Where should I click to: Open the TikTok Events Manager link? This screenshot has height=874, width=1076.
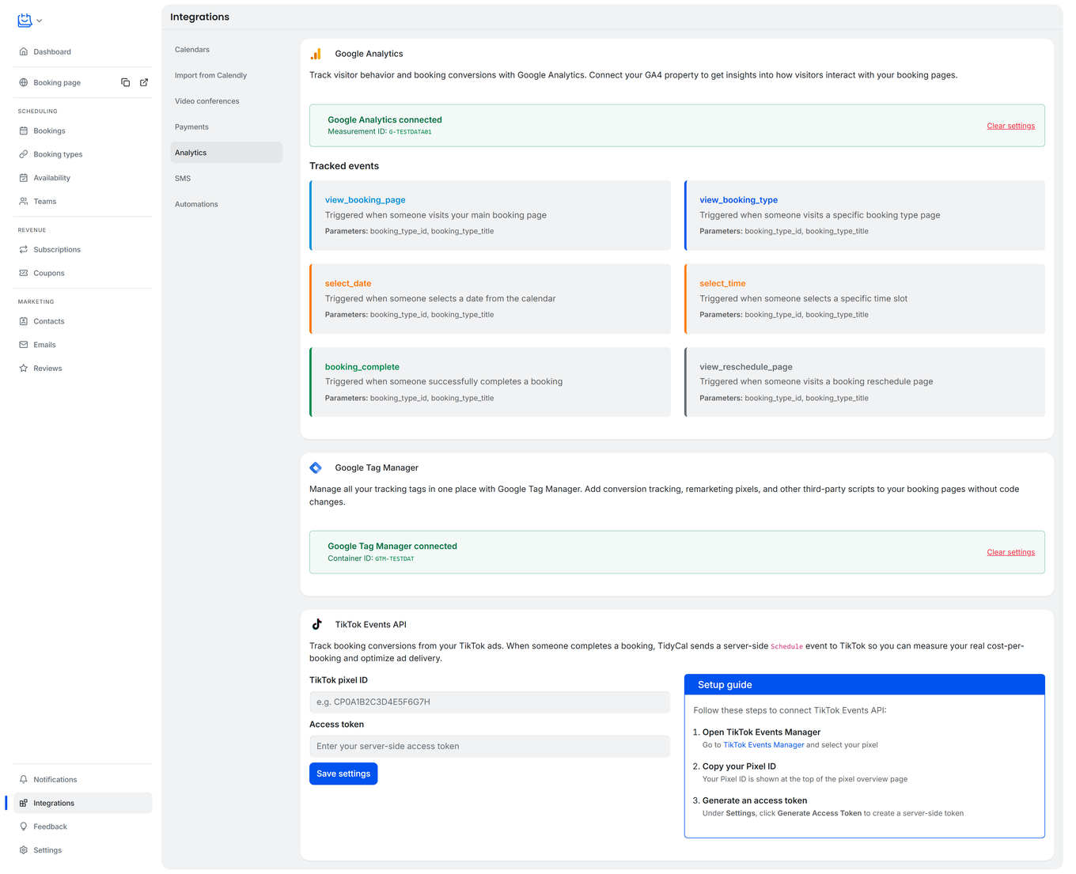763,745
